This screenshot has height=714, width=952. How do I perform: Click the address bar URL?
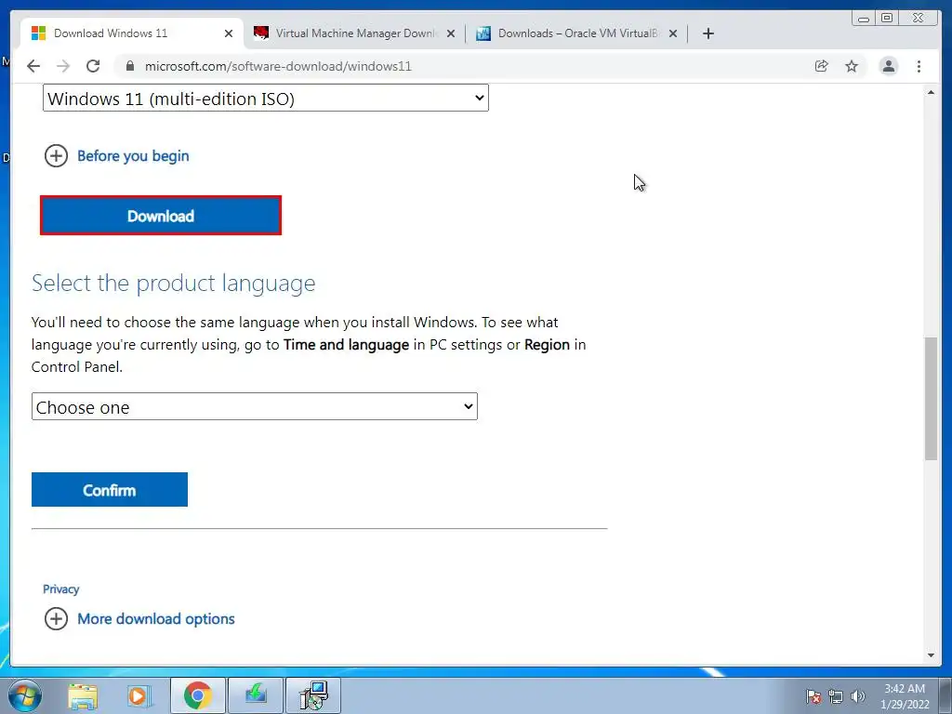[x=278, y=66]
